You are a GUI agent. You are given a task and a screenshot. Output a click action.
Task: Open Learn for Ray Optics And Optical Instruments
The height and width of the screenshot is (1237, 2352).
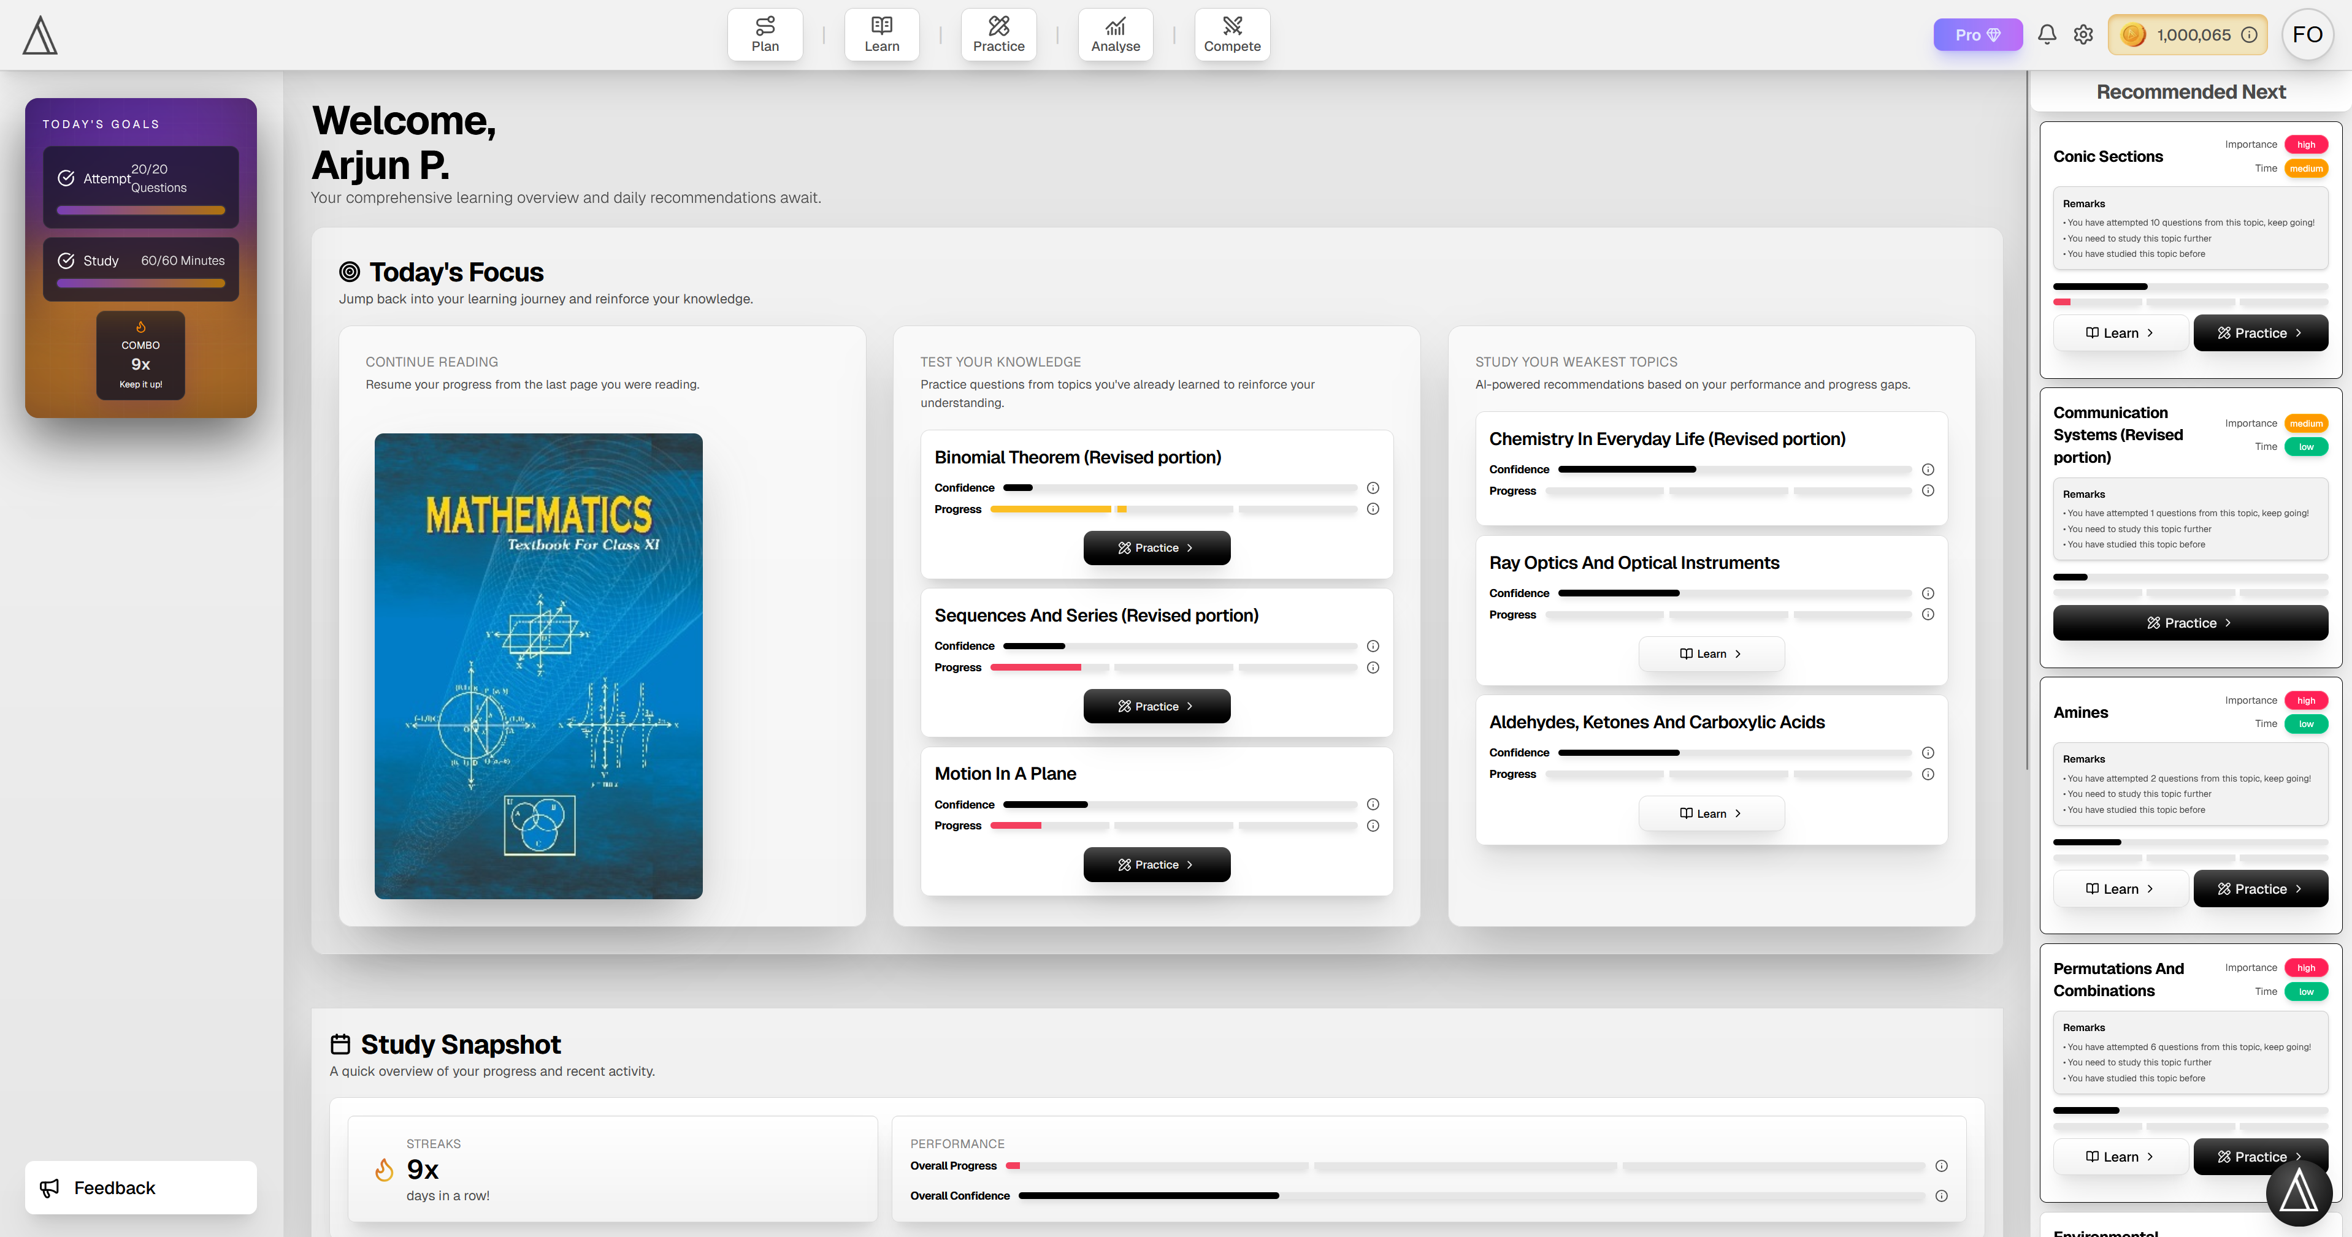coord(1711,653)
